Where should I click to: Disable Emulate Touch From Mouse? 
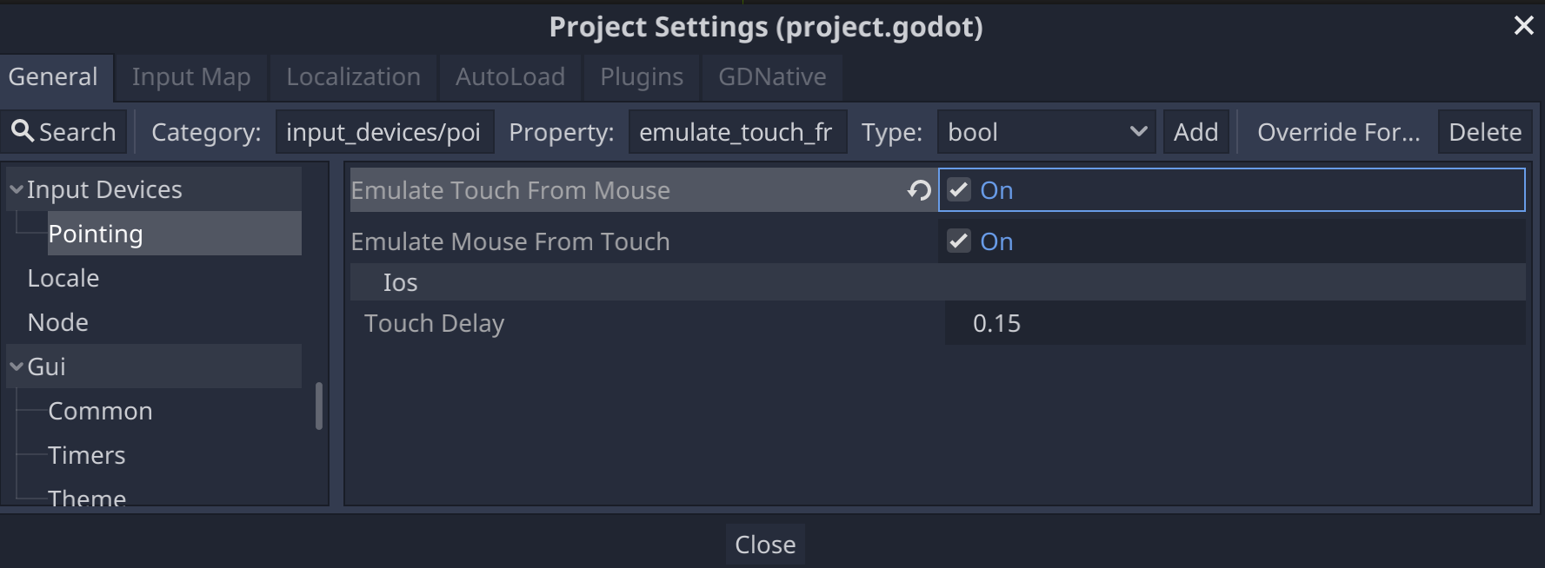click(958, 189)
